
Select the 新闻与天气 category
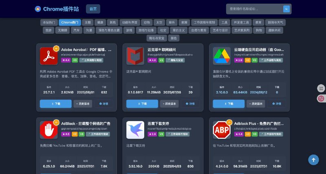point(275,22)
